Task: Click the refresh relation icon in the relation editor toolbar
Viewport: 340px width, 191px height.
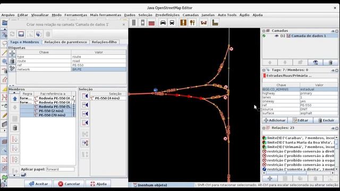Action: point(12,34)
